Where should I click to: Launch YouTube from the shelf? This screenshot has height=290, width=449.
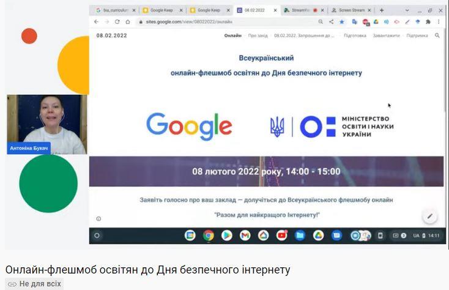pyautogui.click(x=282, y=236)
